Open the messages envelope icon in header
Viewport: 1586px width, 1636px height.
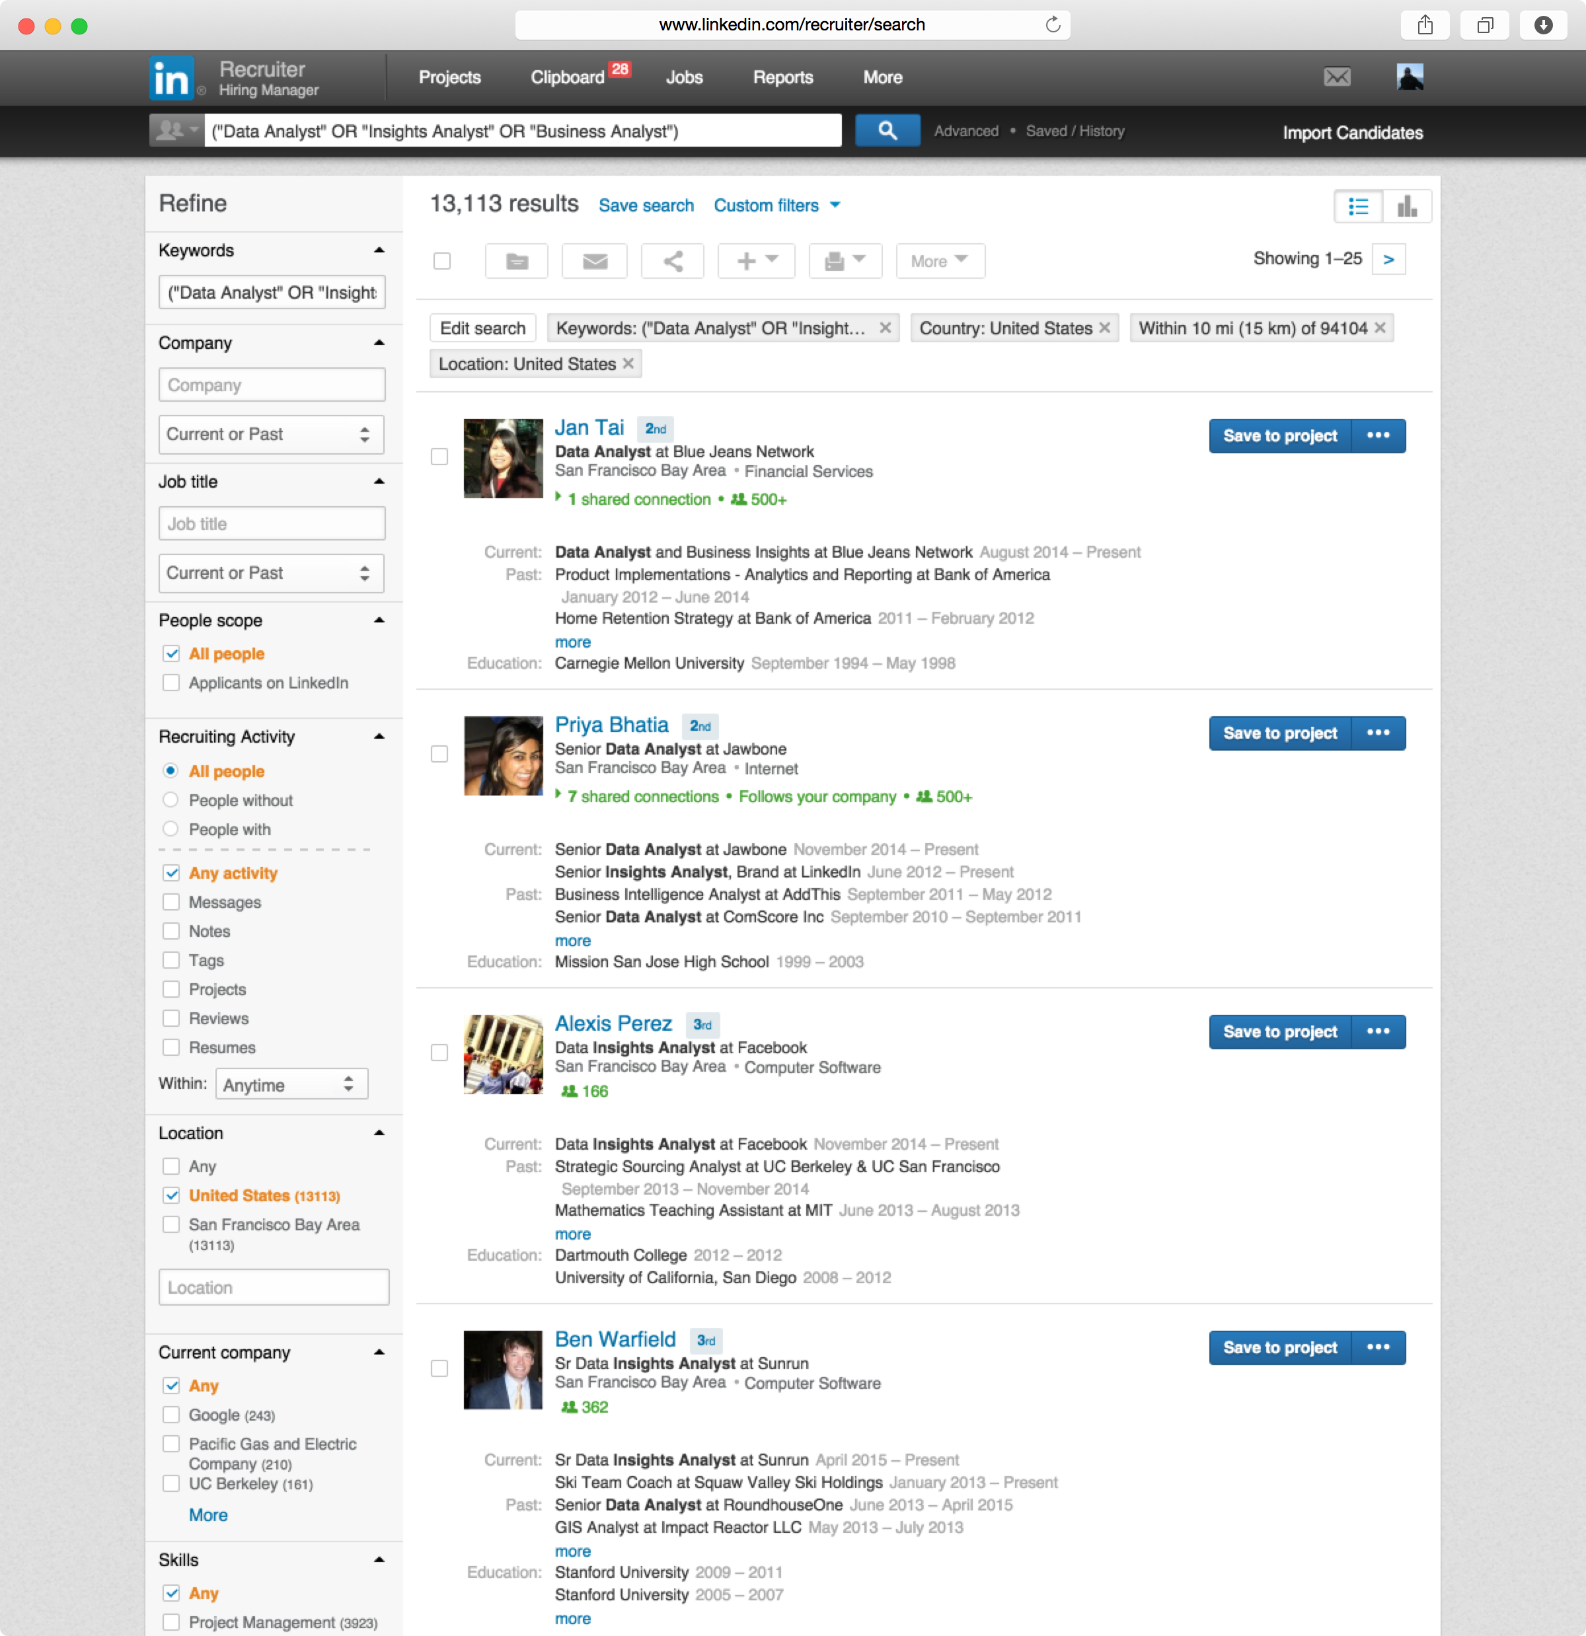coord(1336,77)
